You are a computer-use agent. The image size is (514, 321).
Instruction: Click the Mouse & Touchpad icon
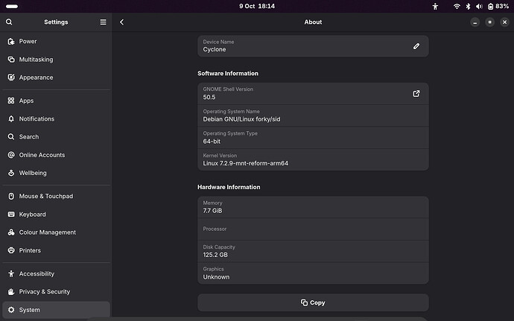pos(11,196)
